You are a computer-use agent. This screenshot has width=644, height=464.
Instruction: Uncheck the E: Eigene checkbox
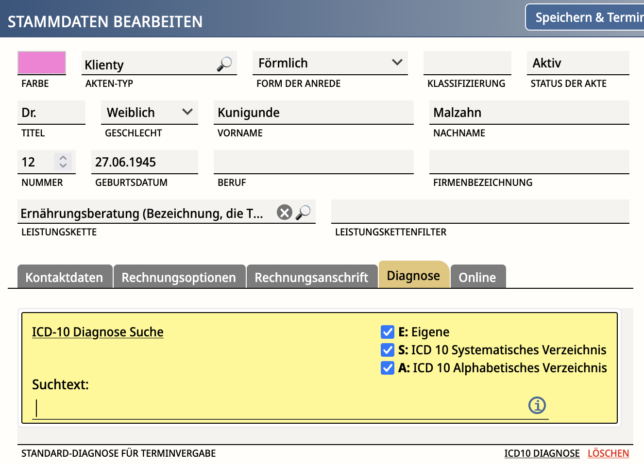point(388,332)
